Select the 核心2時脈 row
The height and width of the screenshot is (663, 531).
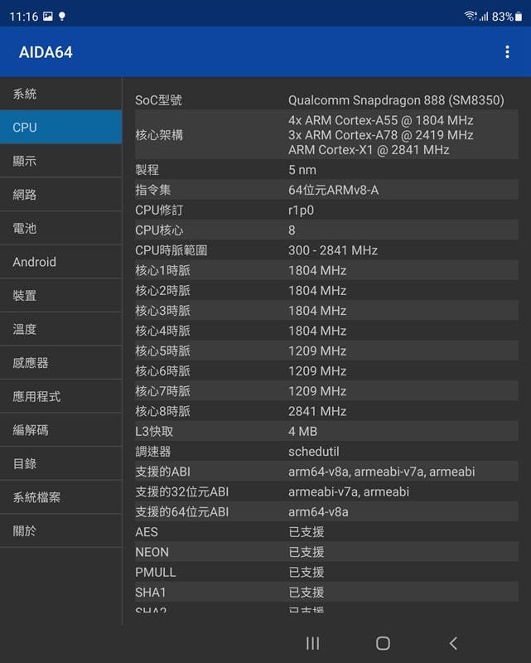(x=326, y=291)
